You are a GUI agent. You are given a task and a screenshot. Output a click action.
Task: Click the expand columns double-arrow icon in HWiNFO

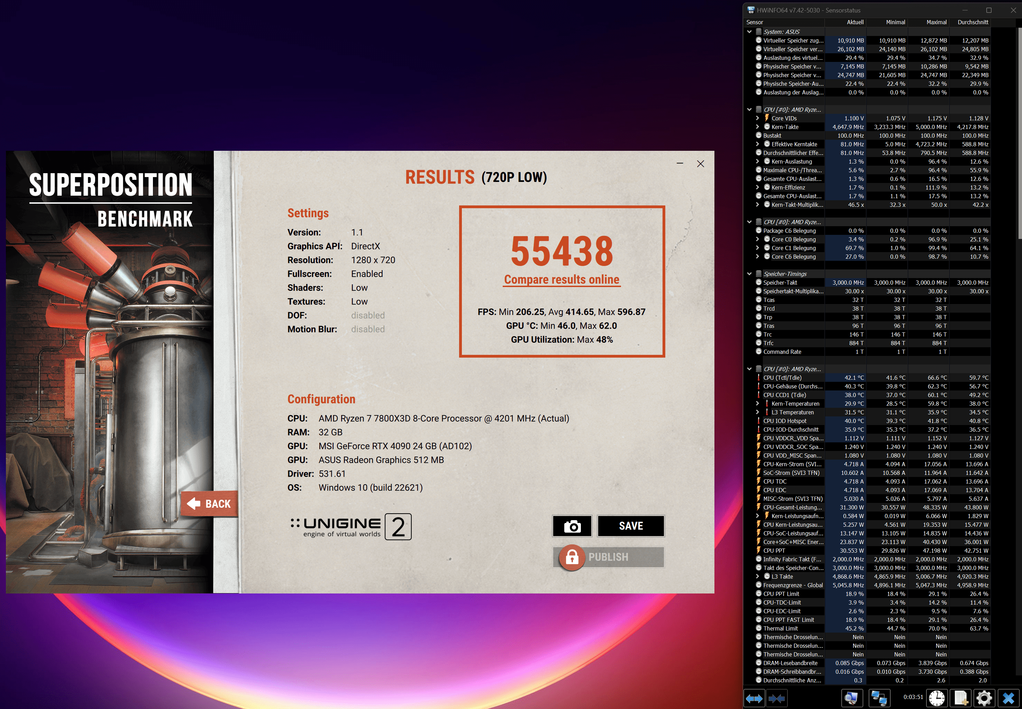[x=754, y=698]
